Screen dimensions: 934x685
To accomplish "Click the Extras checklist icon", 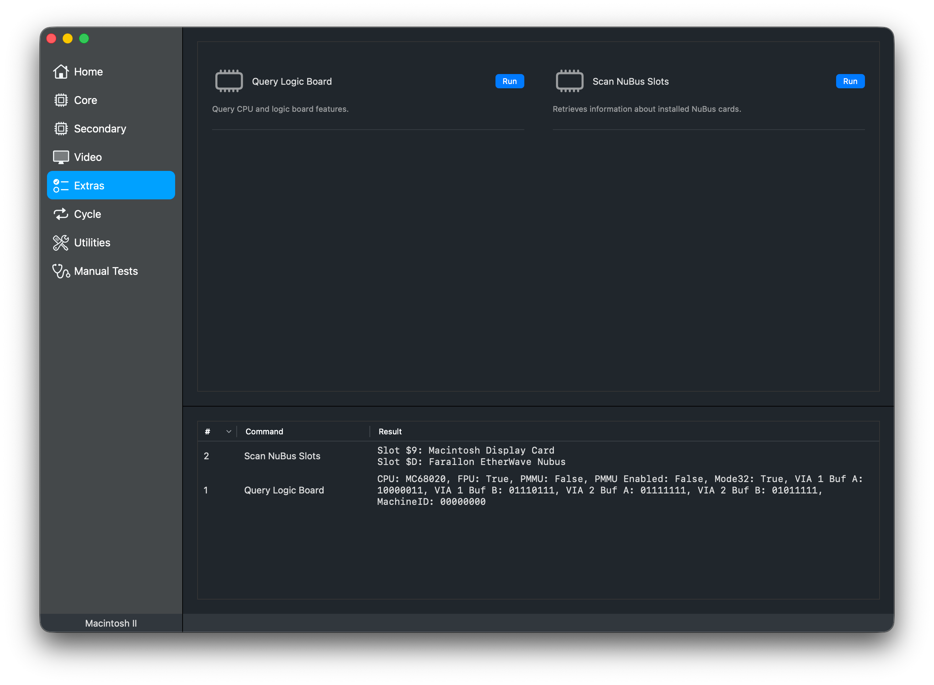I will [x=61, y=186].
